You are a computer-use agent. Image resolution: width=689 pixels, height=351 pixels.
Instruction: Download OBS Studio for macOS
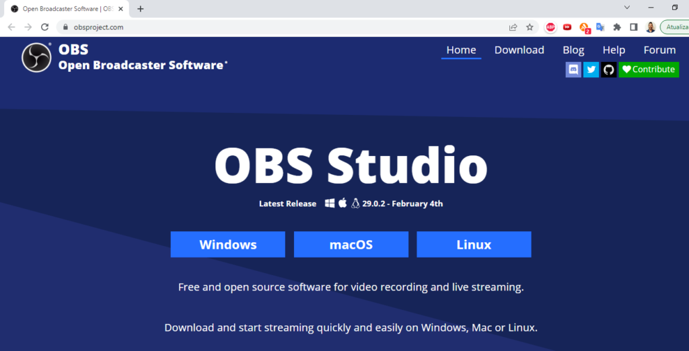click(x=351, y=244)
